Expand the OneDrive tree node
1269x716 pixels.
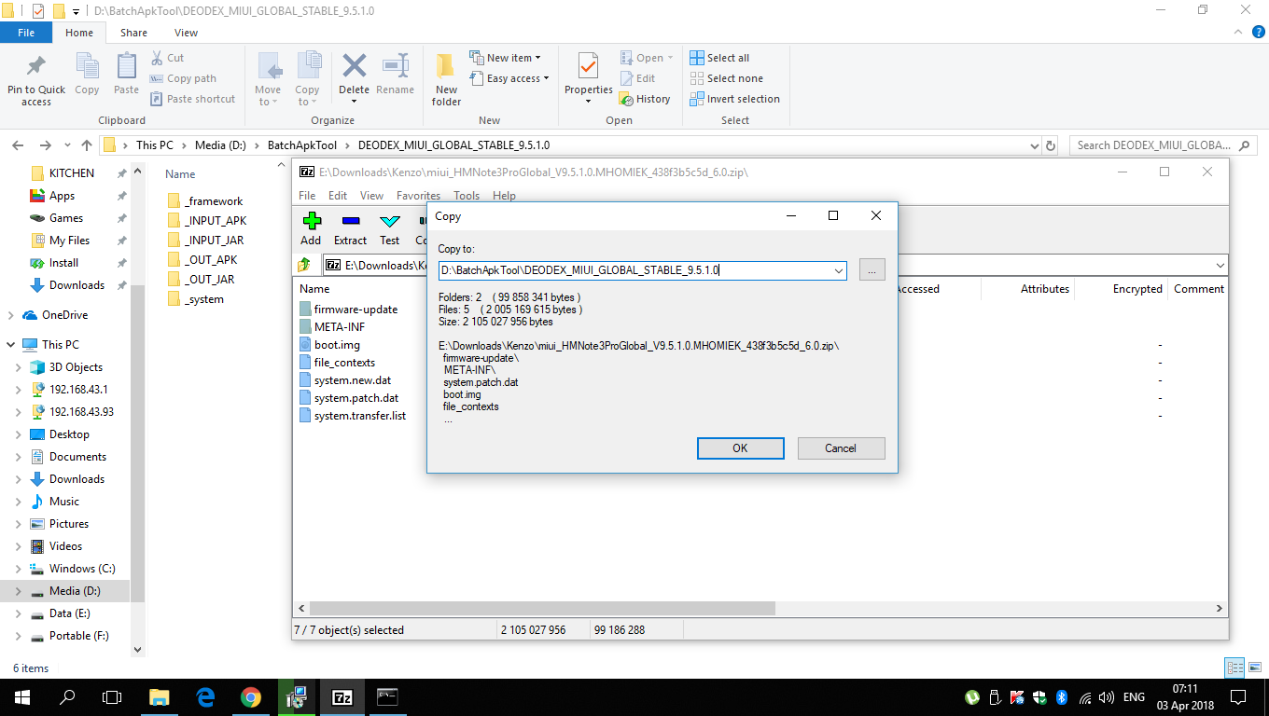click(11, 315)
